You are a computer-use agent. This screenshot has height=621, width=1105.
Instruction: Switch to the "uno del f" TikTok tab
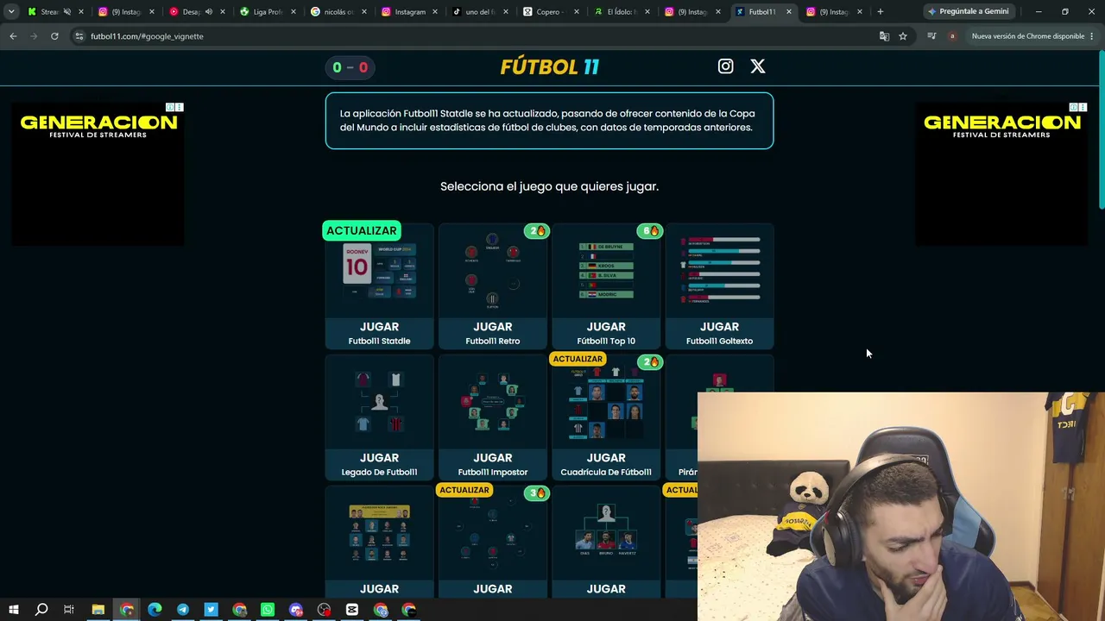480,11
